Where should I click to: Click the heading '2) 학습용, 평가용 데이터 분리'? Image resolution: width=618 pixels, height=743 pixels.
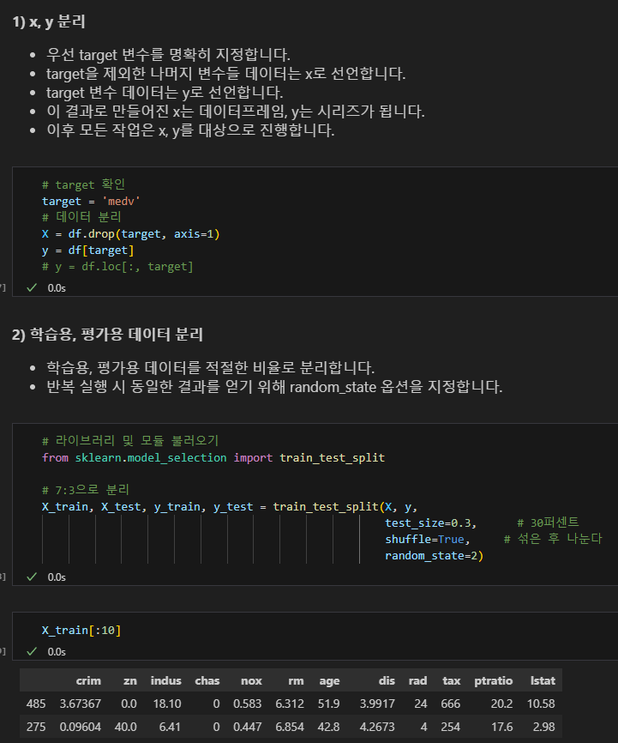(107, 335)
